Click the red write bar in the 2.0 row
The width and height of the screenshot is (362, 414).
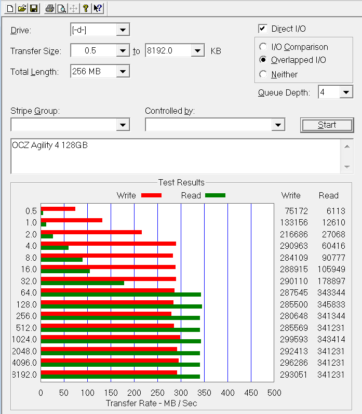91,232
